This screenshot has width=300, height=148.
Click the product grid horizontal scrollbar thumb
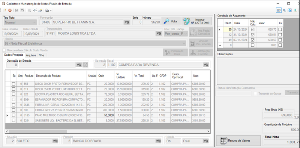[x=38, y=132]
